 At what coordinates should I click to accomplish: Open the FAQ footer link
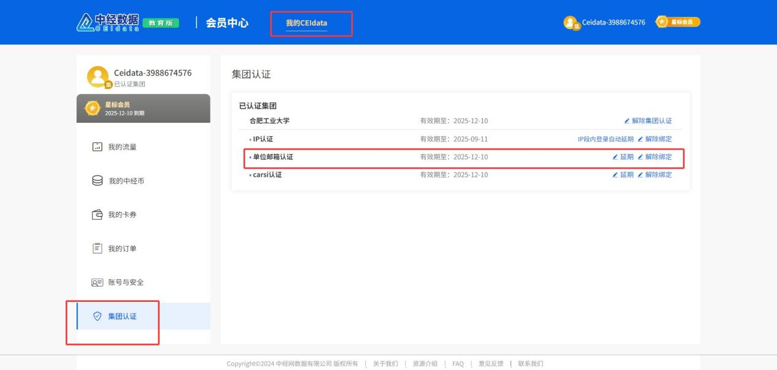(x=458, y=364)
